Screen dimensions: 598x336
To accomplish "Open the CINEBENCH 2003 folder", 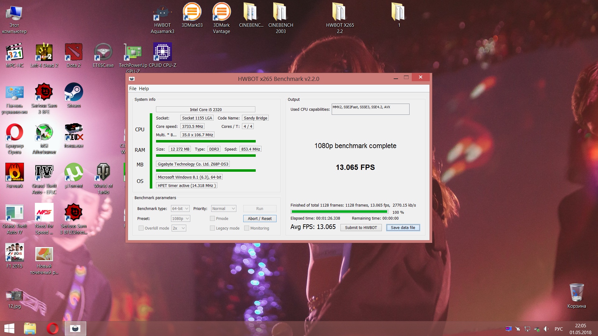I will (281, 18).
